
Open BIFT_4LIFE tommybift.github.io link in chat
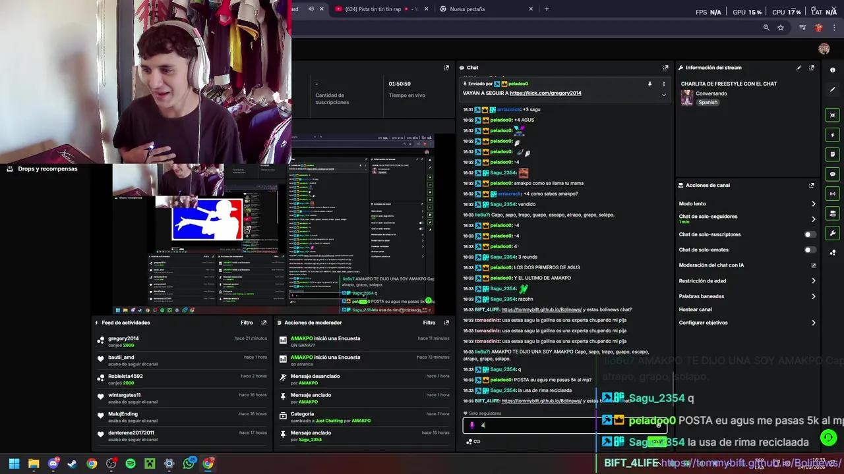point(541,309)
